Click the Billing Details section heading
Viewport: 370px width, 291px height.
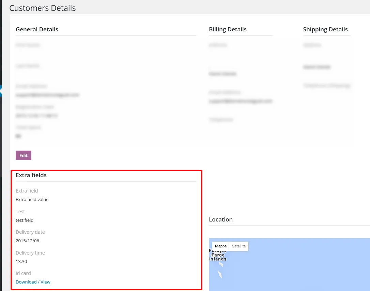point(228,29)
